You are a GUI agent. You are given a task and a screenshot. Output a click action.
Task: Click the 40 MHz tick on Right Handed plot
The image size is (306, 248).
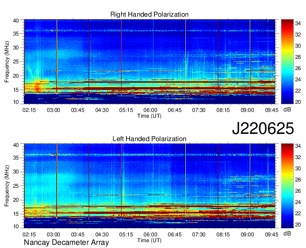coord(16,21)
